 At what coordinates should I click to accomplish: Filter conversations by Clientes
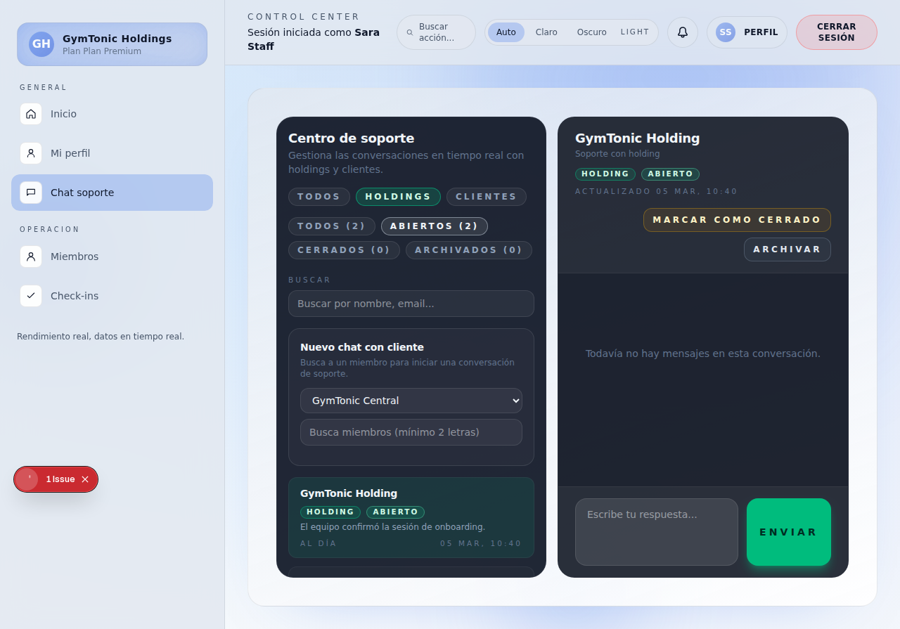pyautogui.click(x=486, y=197)
